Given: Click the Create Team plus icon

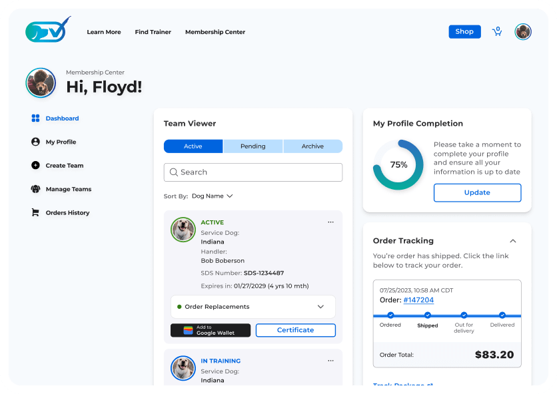Looking at the screenshot, I should coord(35,166).
